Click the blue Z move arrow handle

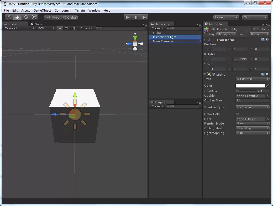click(x=54, y=114)
